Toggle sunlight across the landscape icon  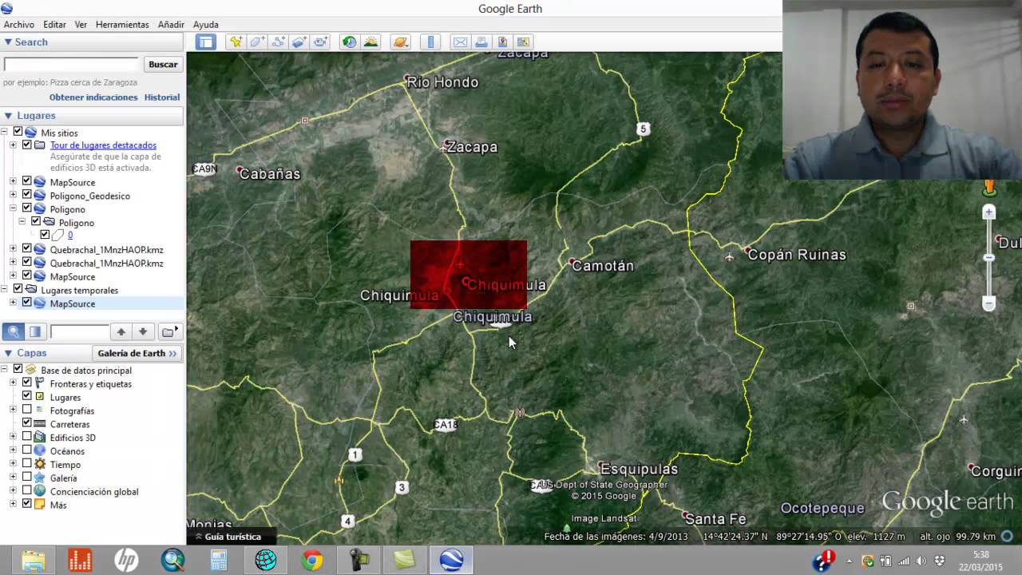coord(370,42)
